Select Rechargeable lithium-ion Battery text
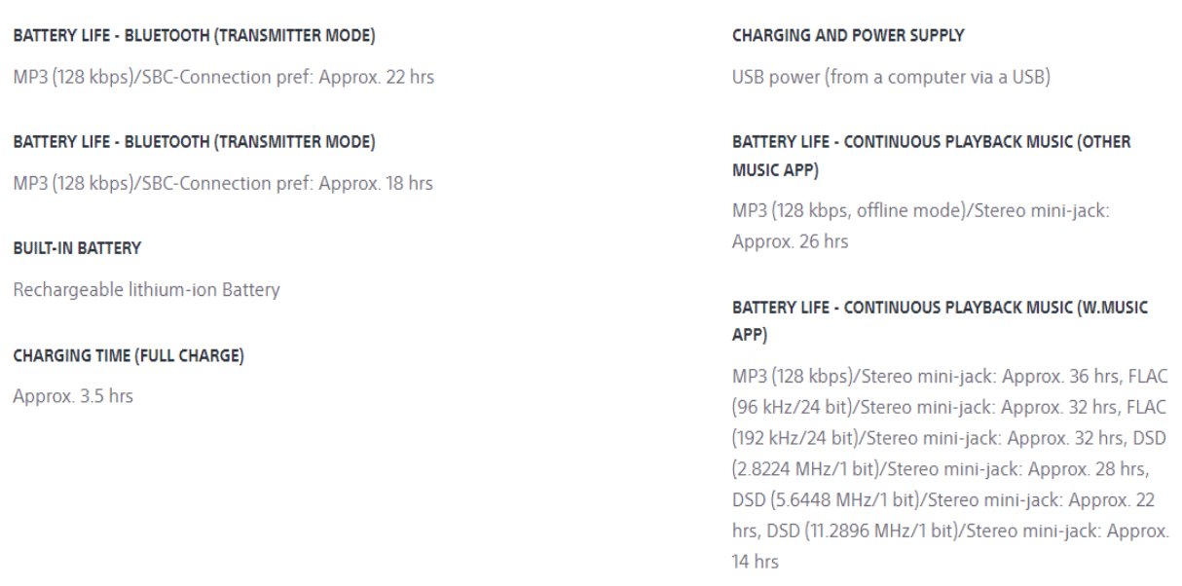Screen dimensions: 1182x586 [146, 289]
